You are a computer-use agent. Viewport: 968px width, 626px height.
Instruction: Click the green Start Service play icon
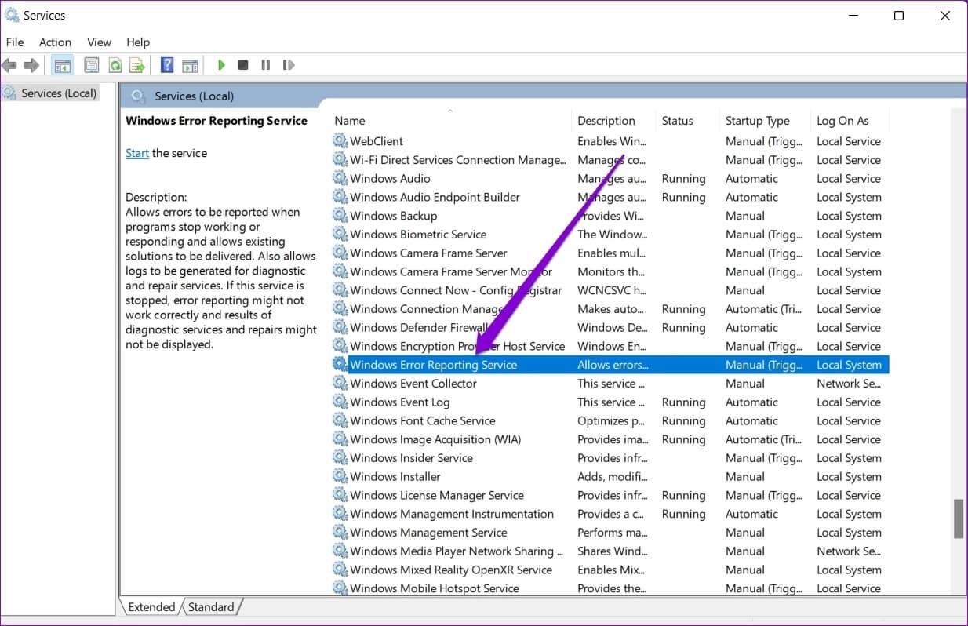(x=221, y=65)
